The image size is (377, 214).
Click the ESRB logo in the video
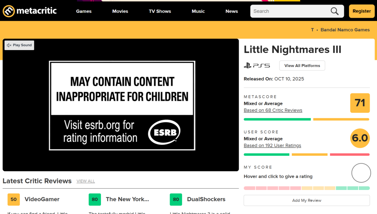coord(164,132)
